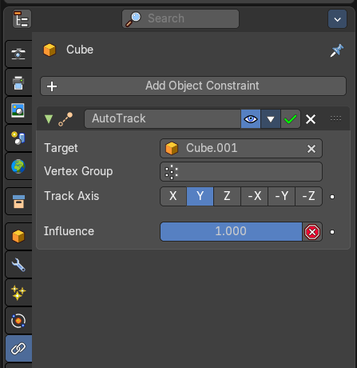Click the Cube object icon in header
Screen dimensions: 357x368
click(x=50, y=50)
